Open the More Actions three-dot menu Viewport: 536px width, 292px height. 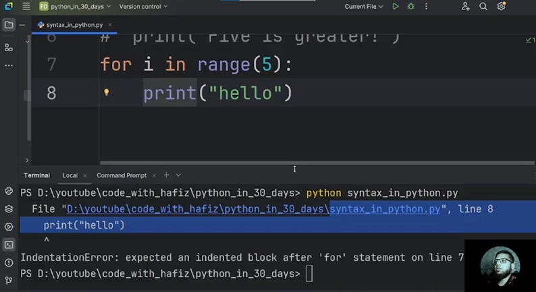point(426,7)
